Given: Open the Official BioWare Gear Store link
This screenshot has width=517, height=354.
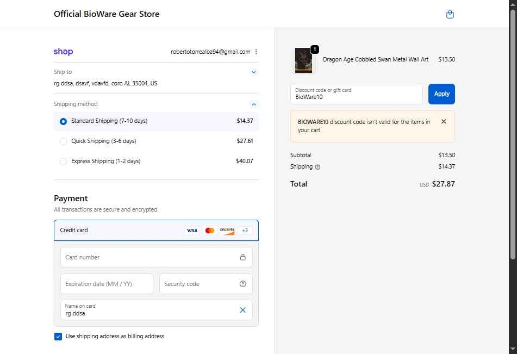Looking at the screenshot, I should pyautogui.click(x=107, y=14).
